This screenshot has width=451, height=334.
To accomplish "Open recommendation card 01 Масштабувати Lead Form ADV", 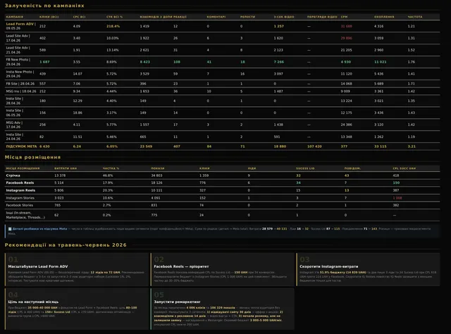I will [77, 270].
